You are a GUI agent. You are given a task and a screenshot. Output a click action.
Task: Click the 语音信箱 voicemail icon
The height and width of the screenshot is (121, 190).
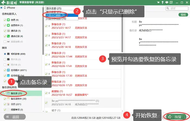point(8,42)
